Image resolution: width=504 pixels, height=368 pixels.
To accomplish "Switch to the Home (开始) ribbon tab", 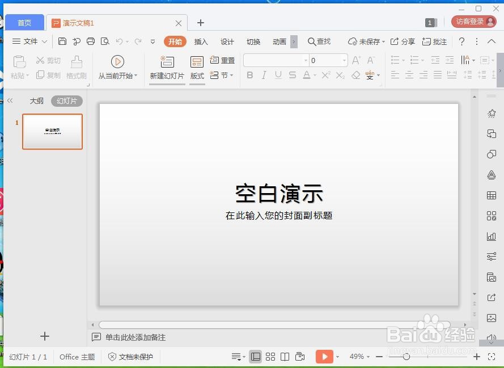I will (x=175, y=41).
